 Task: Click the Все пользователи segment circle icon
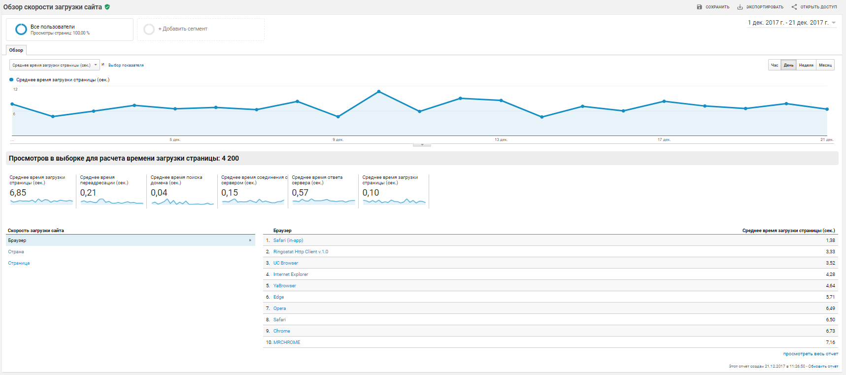click(x=21, y=30)
